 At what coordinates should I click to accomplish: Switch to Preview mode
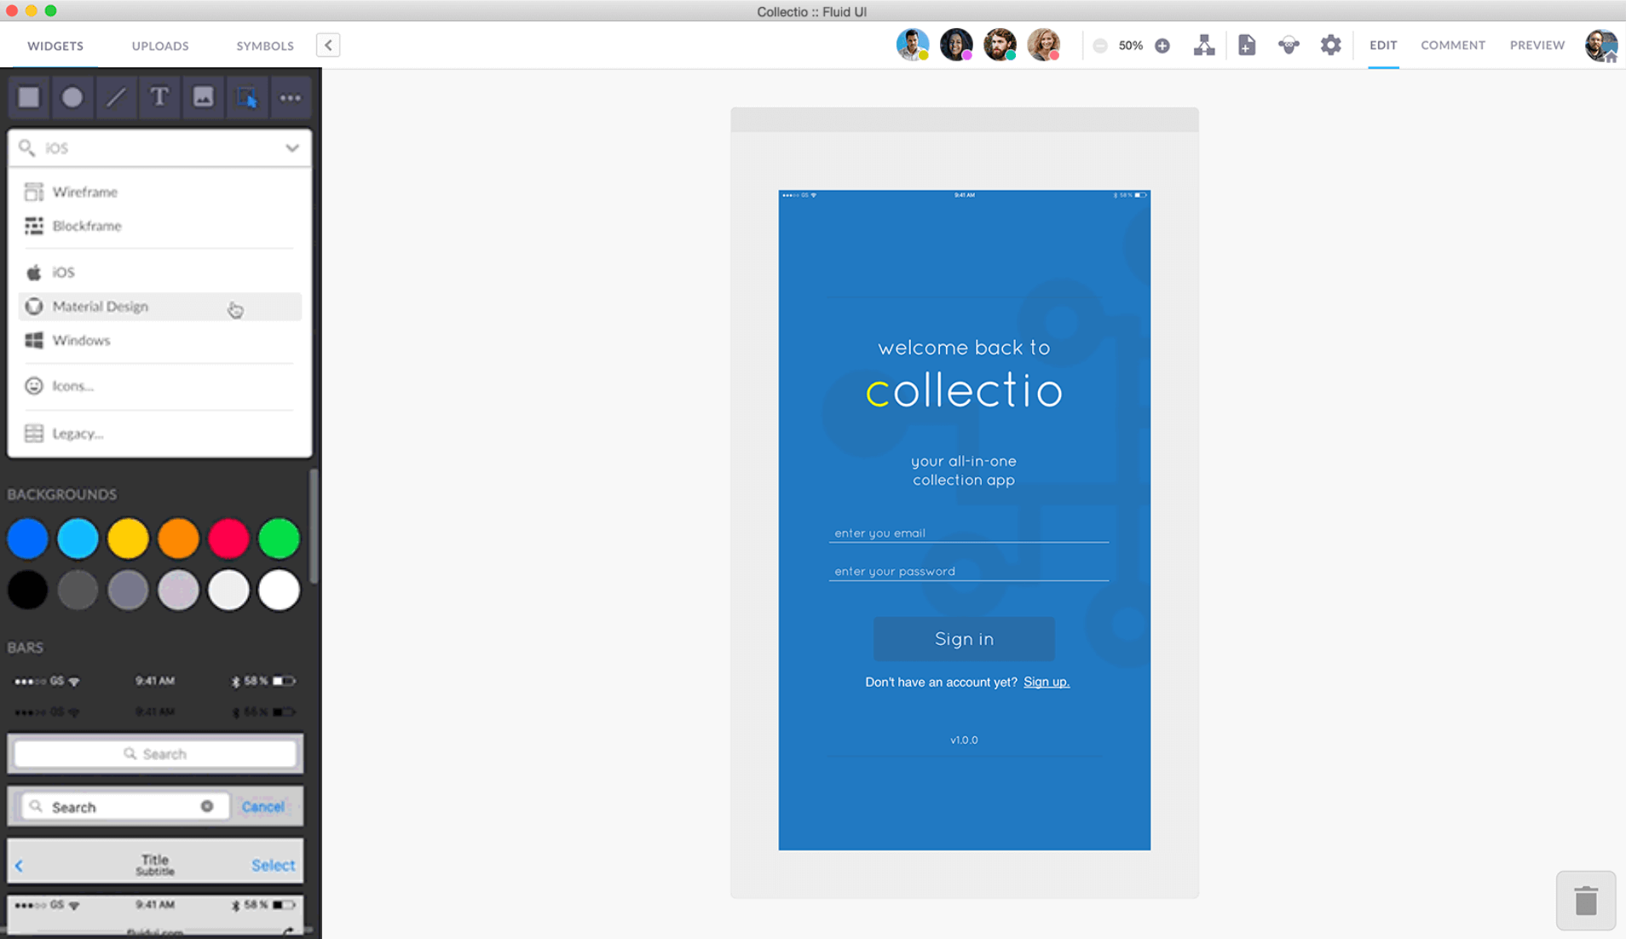click(x=1537, y=45)
